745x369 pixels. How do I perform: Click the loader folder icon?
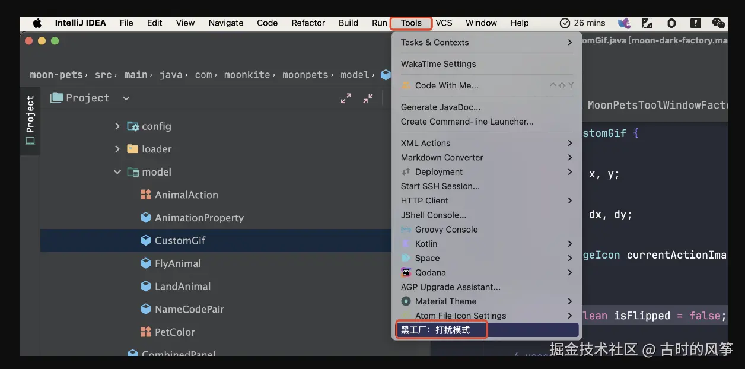point(133,149)
